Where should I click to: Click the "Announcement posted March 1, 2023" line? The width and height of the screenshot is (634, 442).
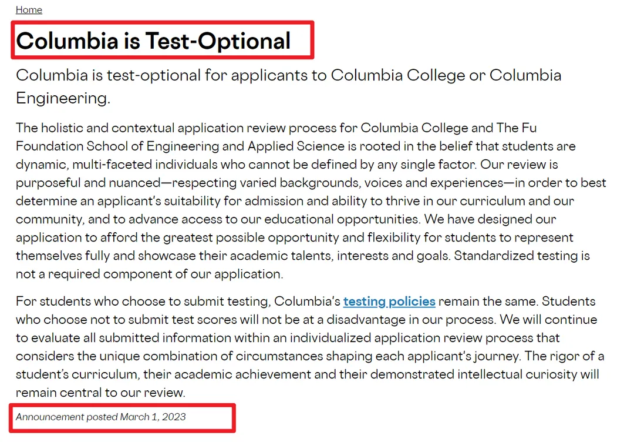click(101, 417)
